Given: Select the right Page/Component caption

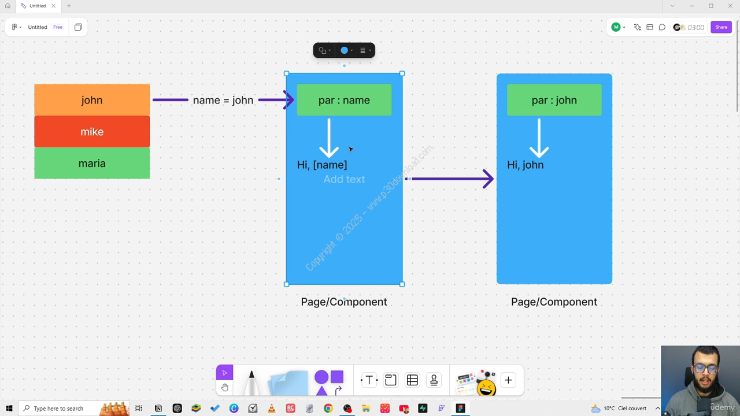Looking at the screenshot, I should [554, 302].
